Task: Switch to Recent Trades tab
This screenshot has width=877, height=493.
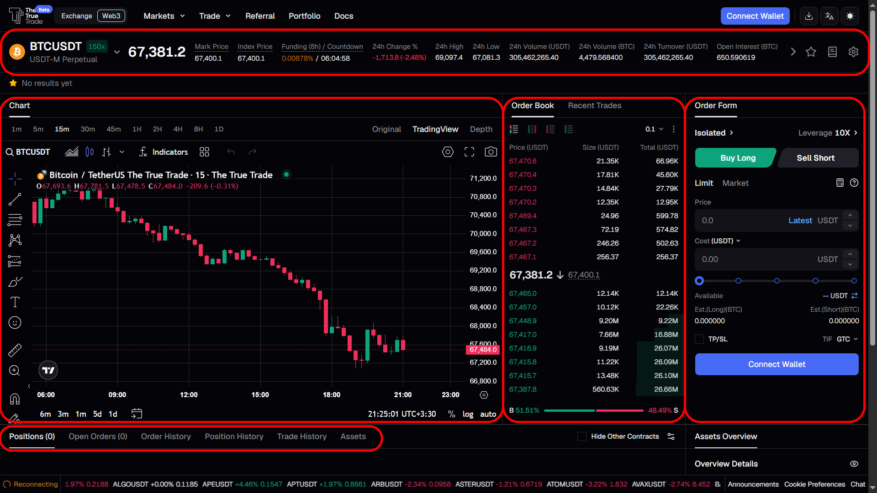Action: [x=594, y=105]
